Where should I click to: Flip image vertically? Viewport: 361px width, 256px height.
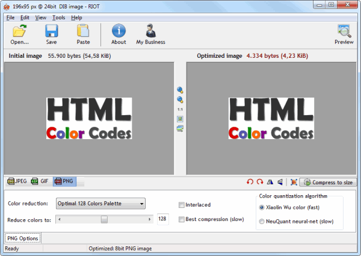(x=280, y=182)
